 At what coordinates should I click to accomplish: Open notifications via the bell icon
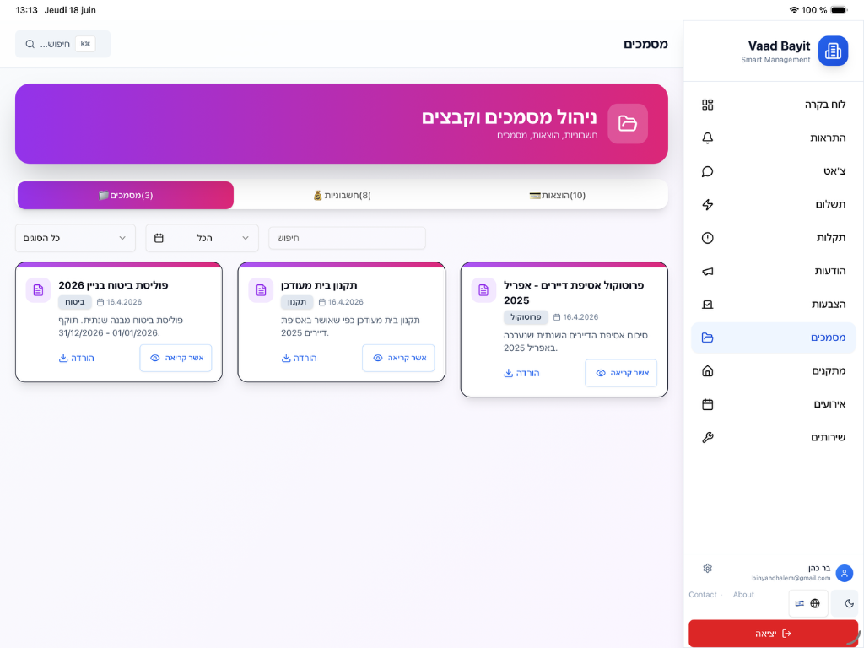pyautogui.click(x=708, y=138)
